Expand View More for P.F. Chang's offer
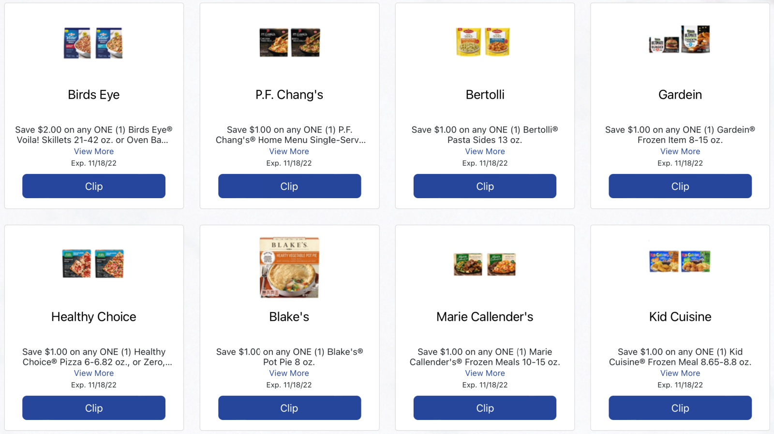This screenshot has width=774, height=434. (x=289, y=151)
